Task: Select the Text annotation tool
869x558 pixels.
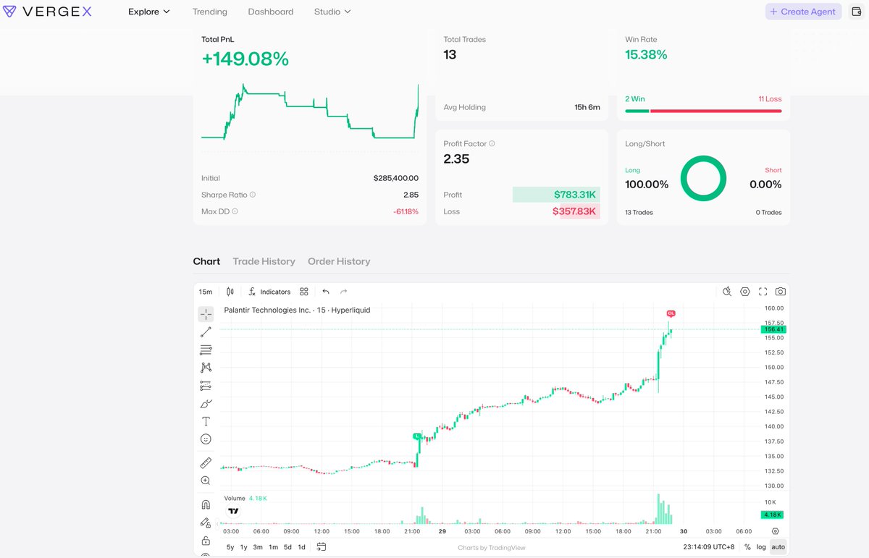Action: tap(206, 421)
